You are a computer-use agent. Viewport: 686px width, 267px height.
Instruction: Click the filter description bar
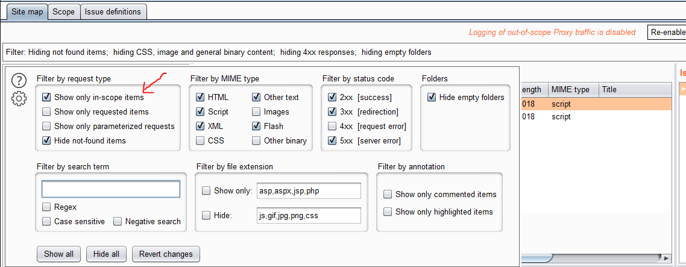click(241, 52)
